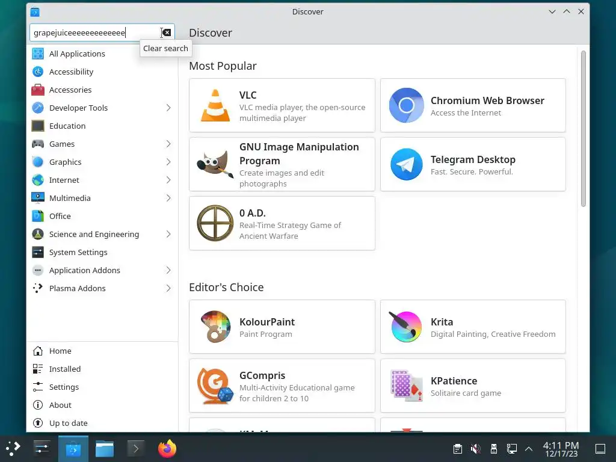616x462 pixels.
Task: Click the Games controller icon
Action: (x=38, y=144)
